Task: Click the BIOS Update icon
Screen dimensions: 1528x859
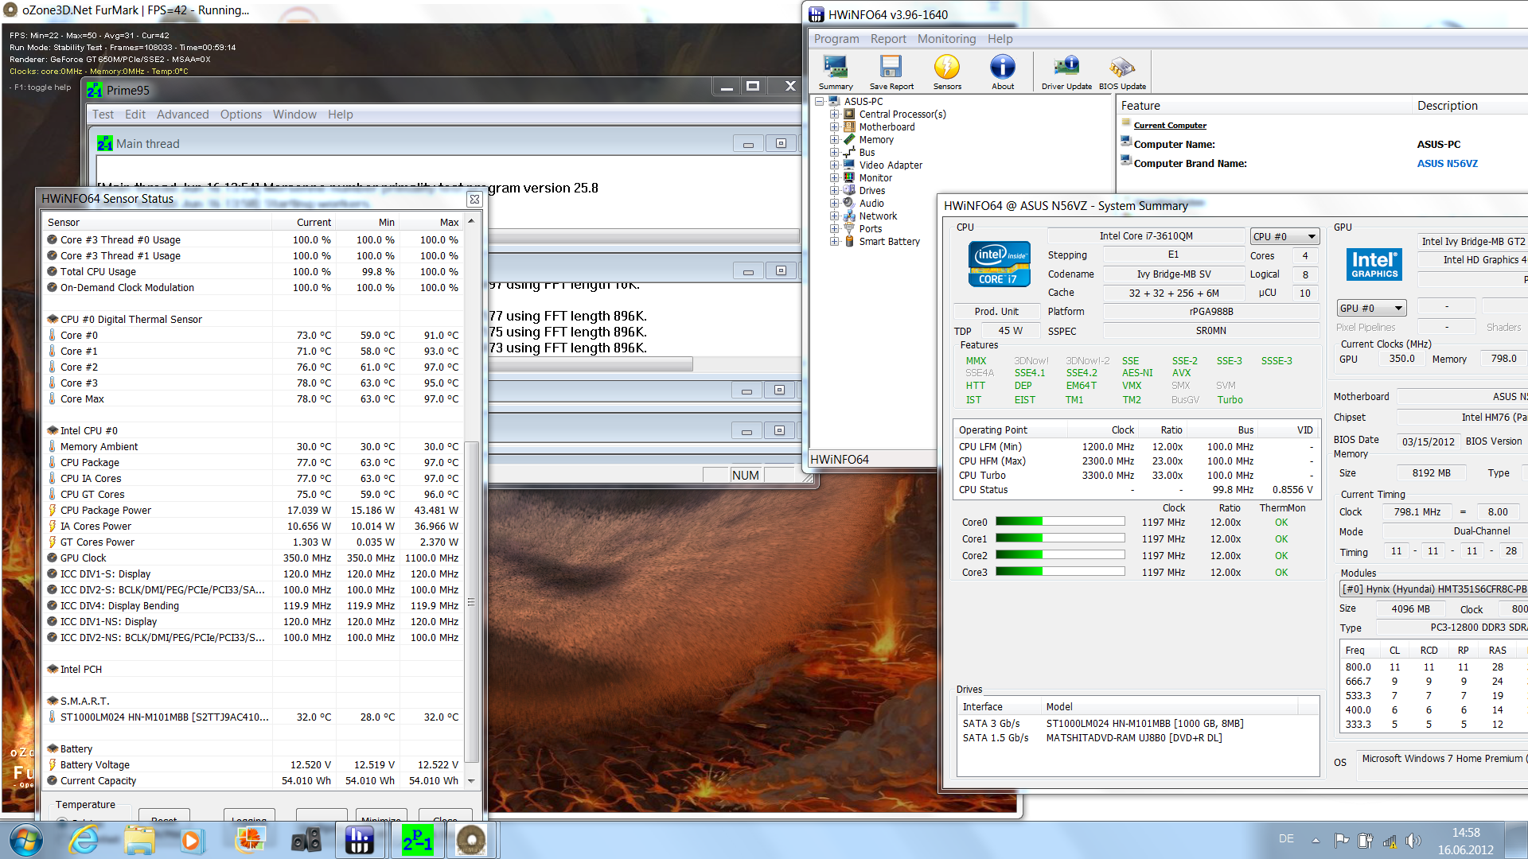Action: [x=1122, y=72]
